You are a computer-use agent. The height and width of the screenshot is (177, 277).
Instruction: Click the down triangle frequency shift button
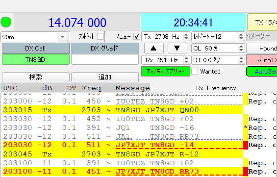(177, 48)
